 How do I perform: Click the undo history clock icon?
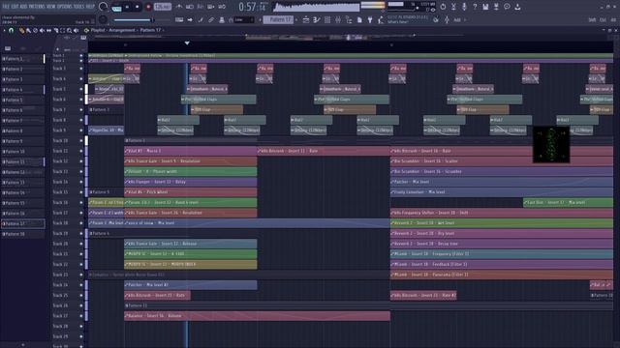coord(443,7)
